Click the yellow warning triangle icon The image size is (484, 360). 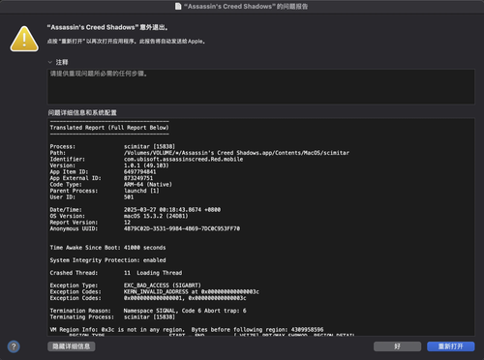point(24,39)
